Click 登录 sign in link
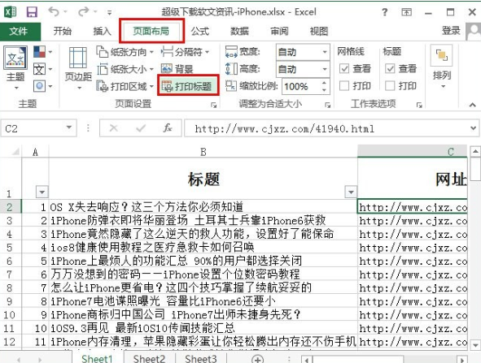This screenshot has height=363, width=481. coord(451,31)
